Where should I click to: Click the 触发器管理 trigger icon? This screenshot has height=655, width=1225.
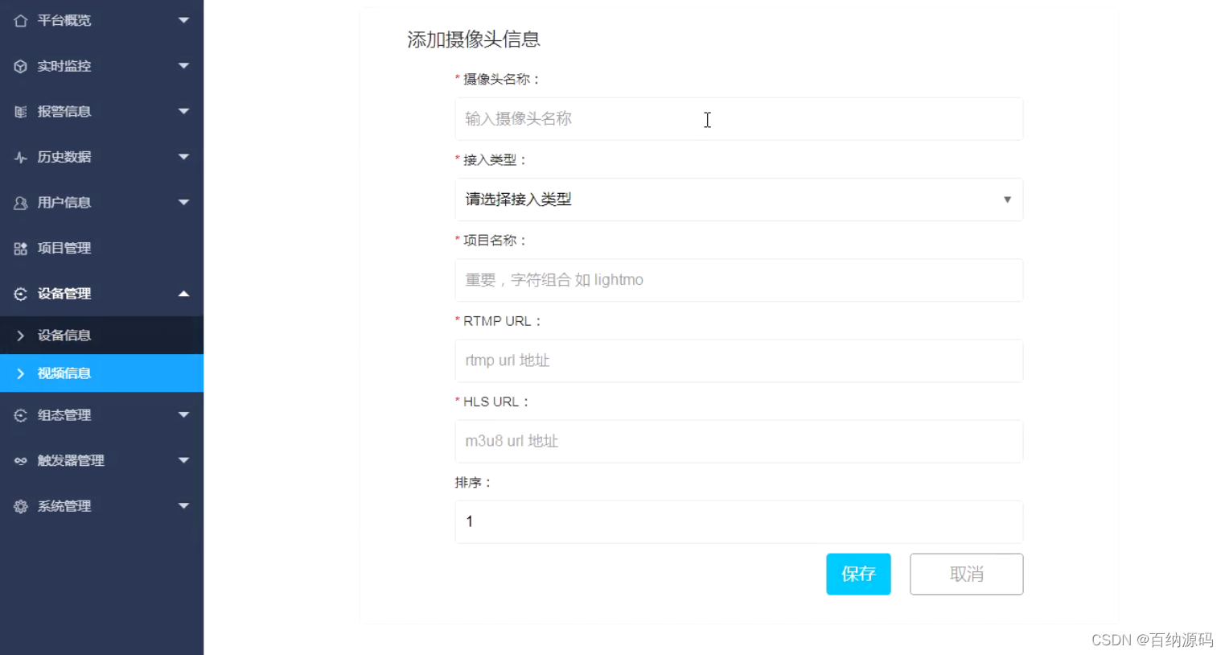(x=19, y=460)
